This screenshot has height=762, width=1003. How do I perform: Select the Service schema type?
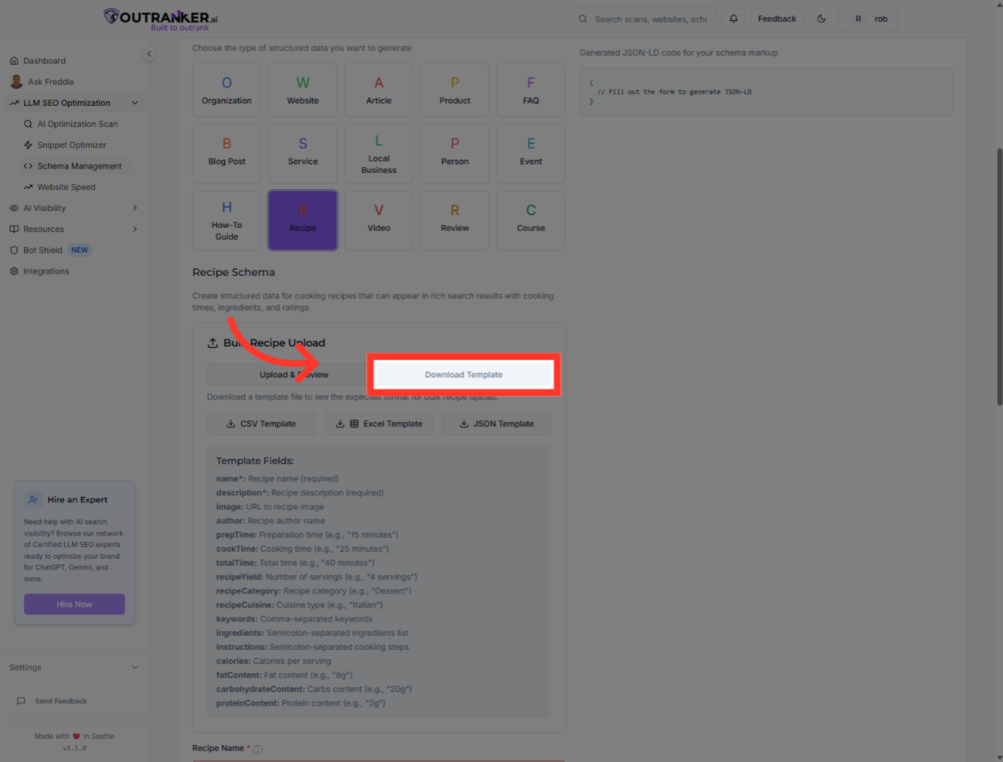[303, 154]
